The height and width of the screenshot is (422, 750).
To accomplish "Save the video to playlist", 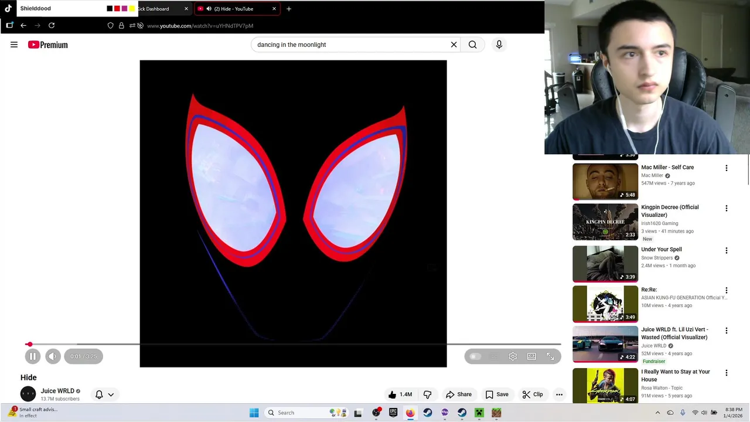I will pyautogui.click(x=497, y=394).
